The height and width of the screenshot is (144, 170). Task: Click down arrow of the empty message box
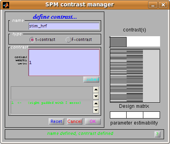96,96
